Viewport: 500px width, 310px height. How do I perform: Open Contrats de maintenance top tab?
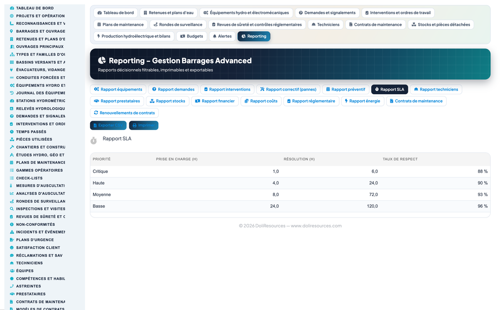coord(375,25)
